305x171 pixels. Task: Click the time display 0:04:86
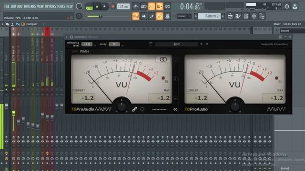coord(190,7)
